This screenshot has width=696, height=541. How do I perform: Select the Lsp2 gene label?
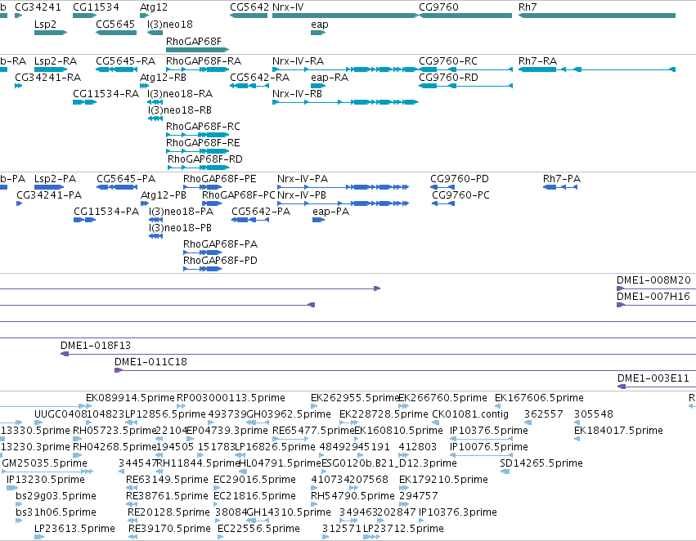pos(45,25)
